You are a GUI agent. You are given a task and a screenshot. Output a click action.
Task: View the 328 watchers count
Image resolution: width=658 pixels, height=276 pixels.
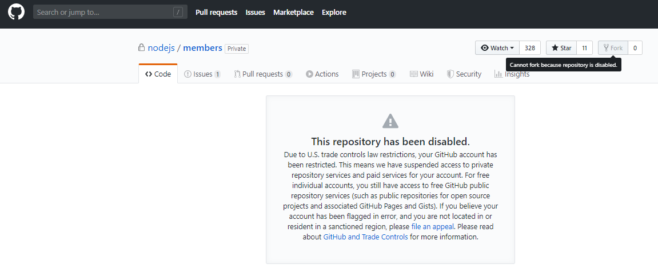[x=530, y=48]
